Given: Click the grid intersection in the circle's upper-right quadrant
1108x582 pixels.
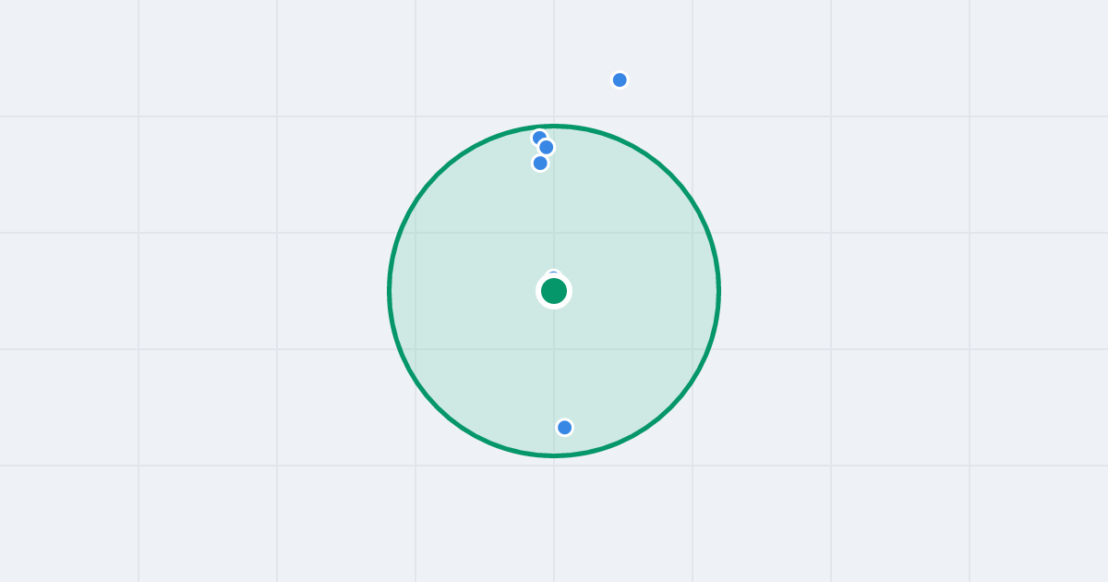Looking at the screenshot, I should pos(692,233).
